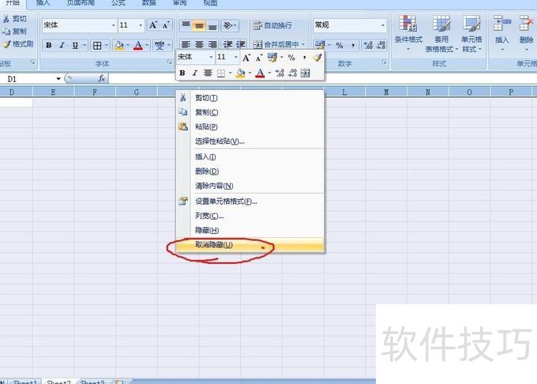Viewport: 537px width, 384px height.
Task: Select column header L
Action: pos(344,92)
